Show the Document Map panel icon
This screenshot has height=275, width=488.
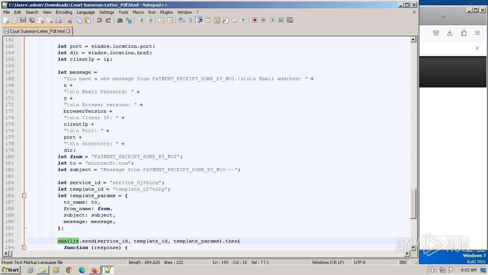pyautogui.click(x=217, y=20)
